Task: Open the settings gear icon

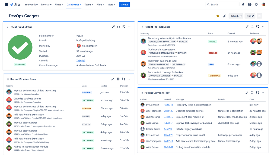Action: (x=256, y=5)
